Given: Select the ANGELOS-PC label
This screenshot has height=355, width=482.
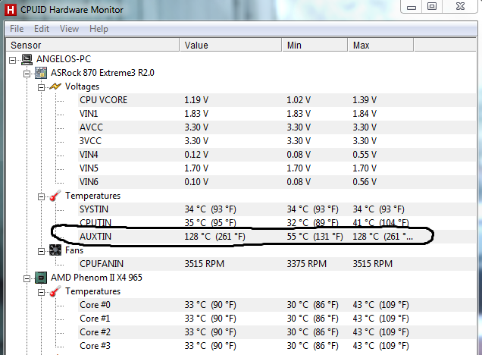Looking at the screenshot, I should (x=64, y=59).
